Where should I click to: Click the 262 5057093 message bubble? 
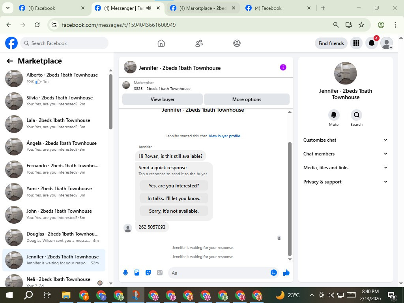pos(152,227)
